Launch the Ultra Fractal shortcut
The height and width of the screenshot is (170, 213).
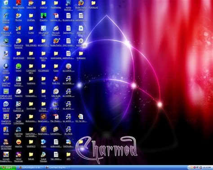coord(44,31)
